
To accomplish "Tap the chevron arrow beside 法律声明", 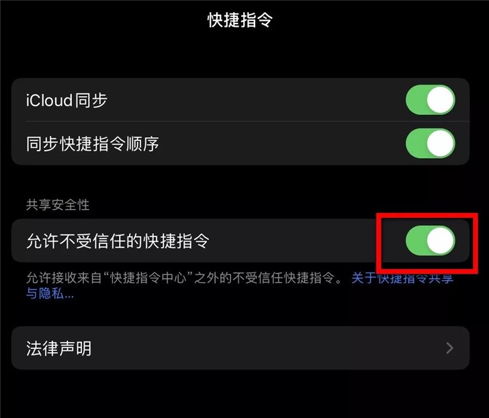I will click(449, 348).
